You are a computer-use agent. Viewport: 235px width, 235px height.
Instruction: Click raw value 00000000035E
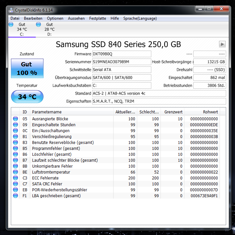coord(204,131)
